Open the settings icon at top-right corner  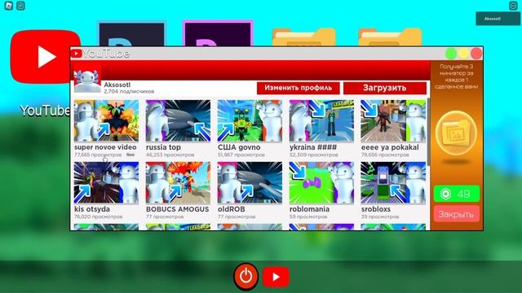pyautogui.click(x=513, y=6)
